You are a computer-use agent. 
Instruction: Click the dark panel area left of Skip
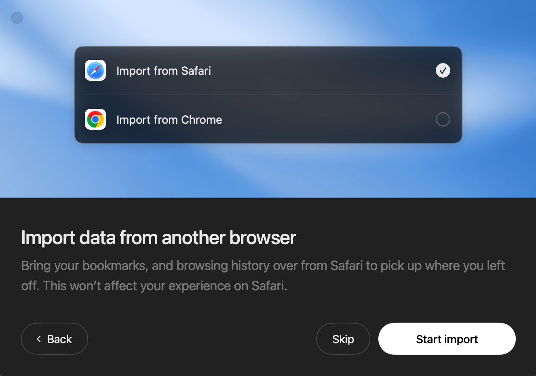(x=202, y=339)
